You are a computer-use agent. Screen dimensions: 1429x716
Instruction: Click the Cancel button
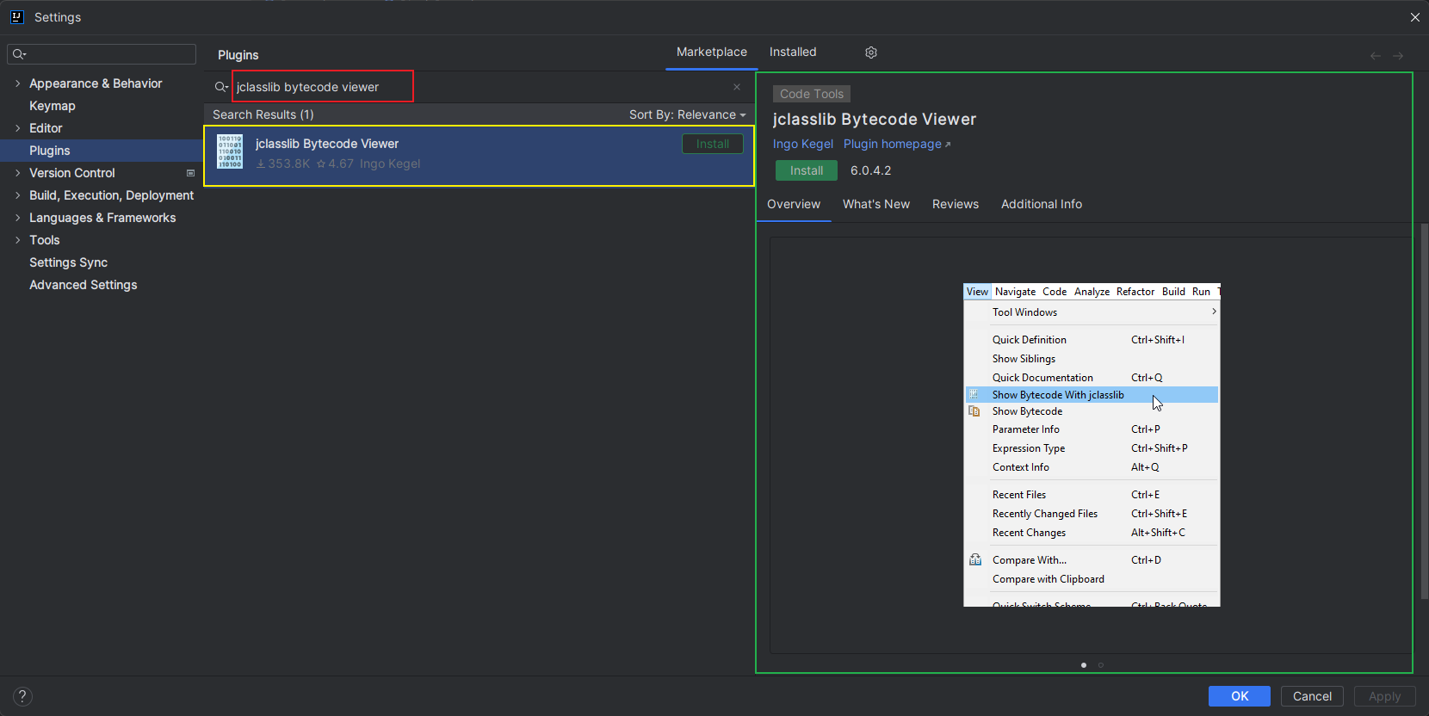(x=1312, y=696)
